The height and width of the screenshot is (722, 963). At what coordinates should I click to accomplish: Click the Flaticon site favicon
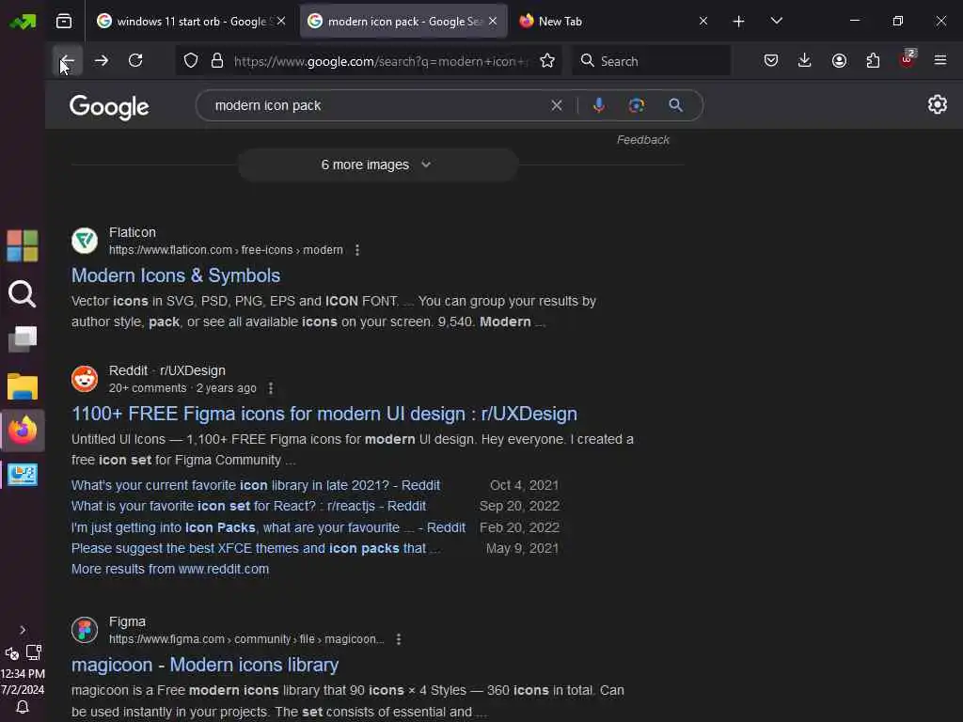click(84, 241)
